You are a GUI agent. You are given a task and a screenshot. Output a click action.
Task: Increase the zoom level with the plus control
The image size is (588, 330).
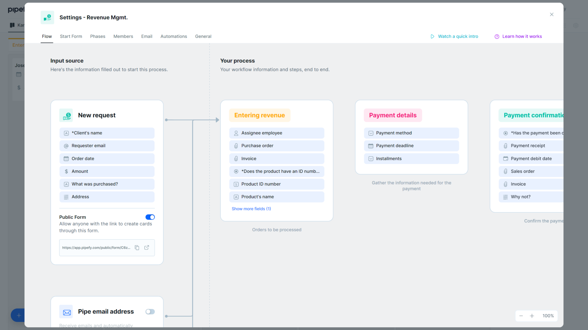point(532,316)
